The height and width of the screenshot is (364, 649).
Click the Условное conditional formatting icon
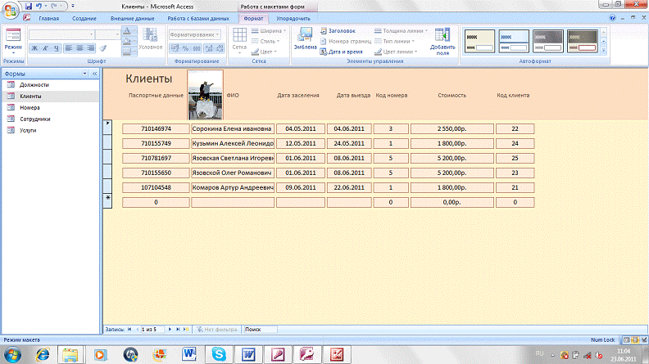click(151, 38)
